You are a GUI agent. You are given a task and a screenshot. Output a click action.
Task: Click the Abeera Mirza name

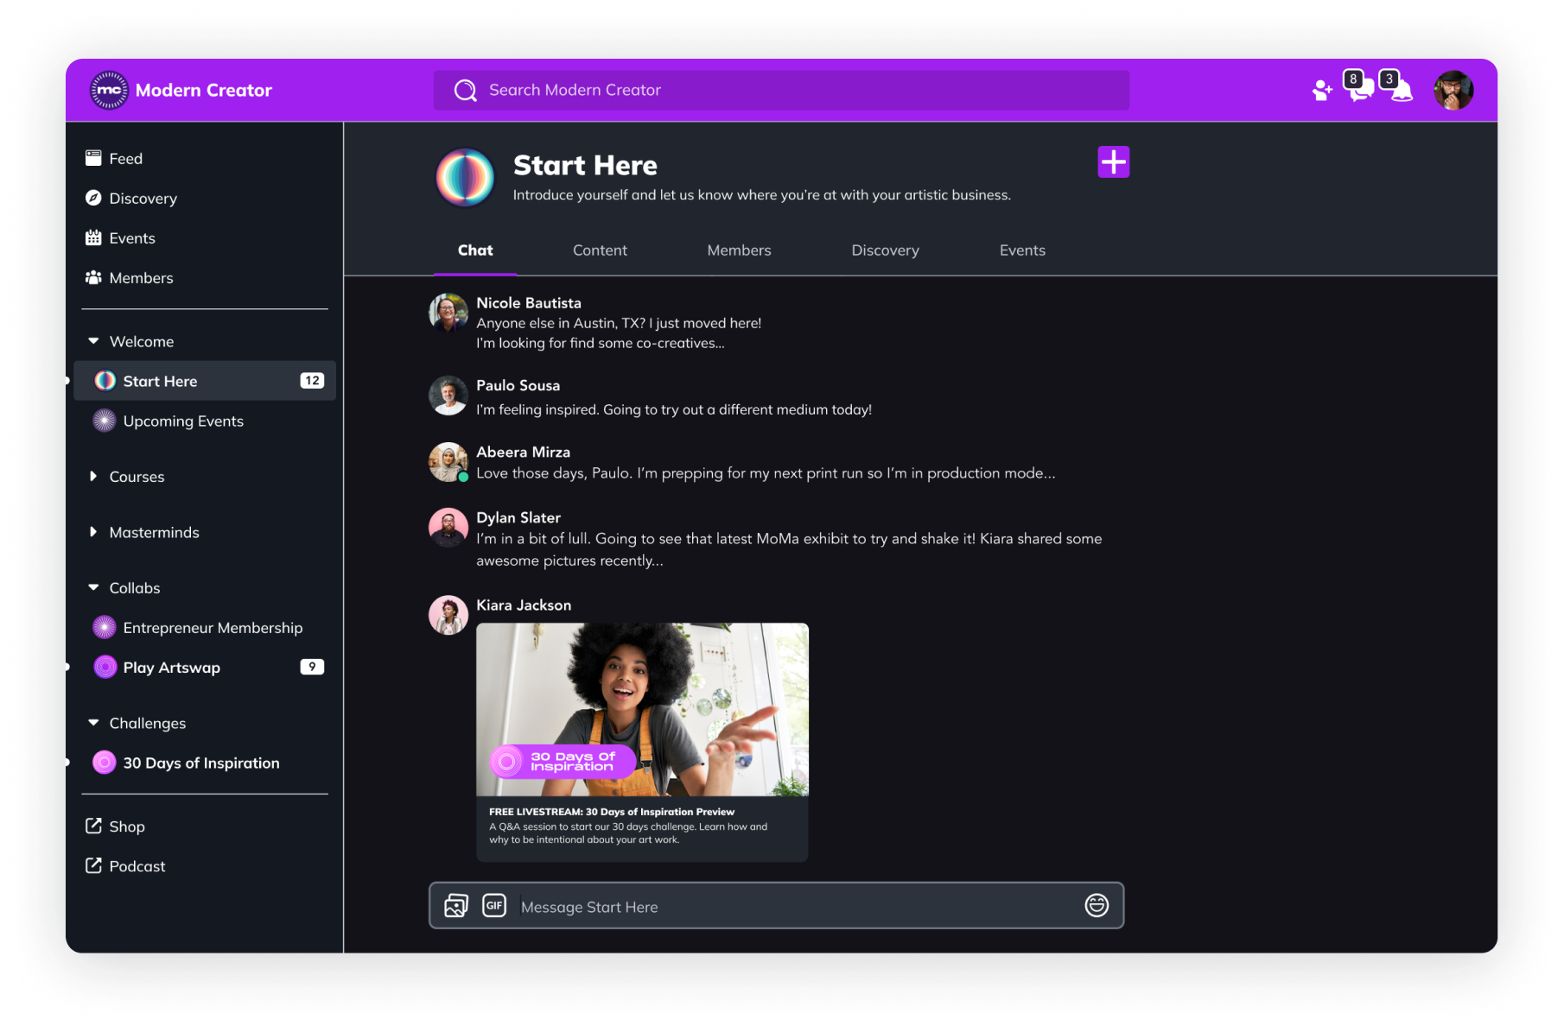pos(524,452)
